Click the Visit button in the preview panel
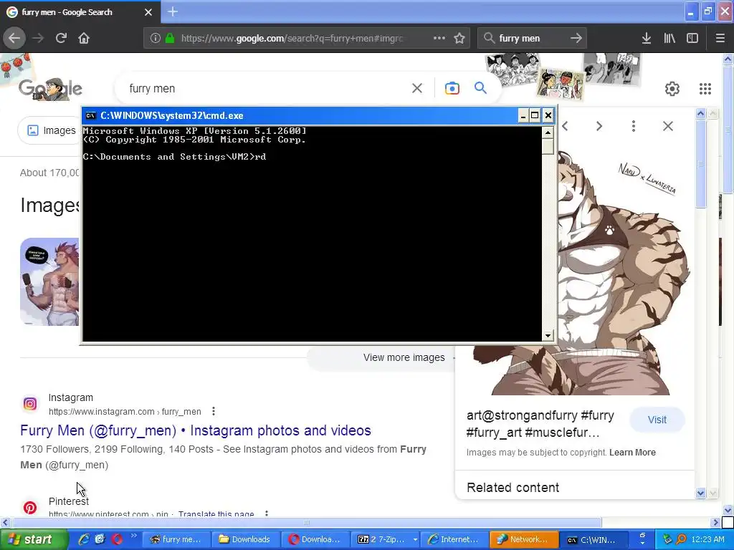The height and width of the screenshot is (550, 734). 657,420
